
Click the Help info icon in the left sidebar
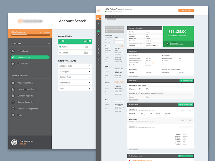coord(13,115)
